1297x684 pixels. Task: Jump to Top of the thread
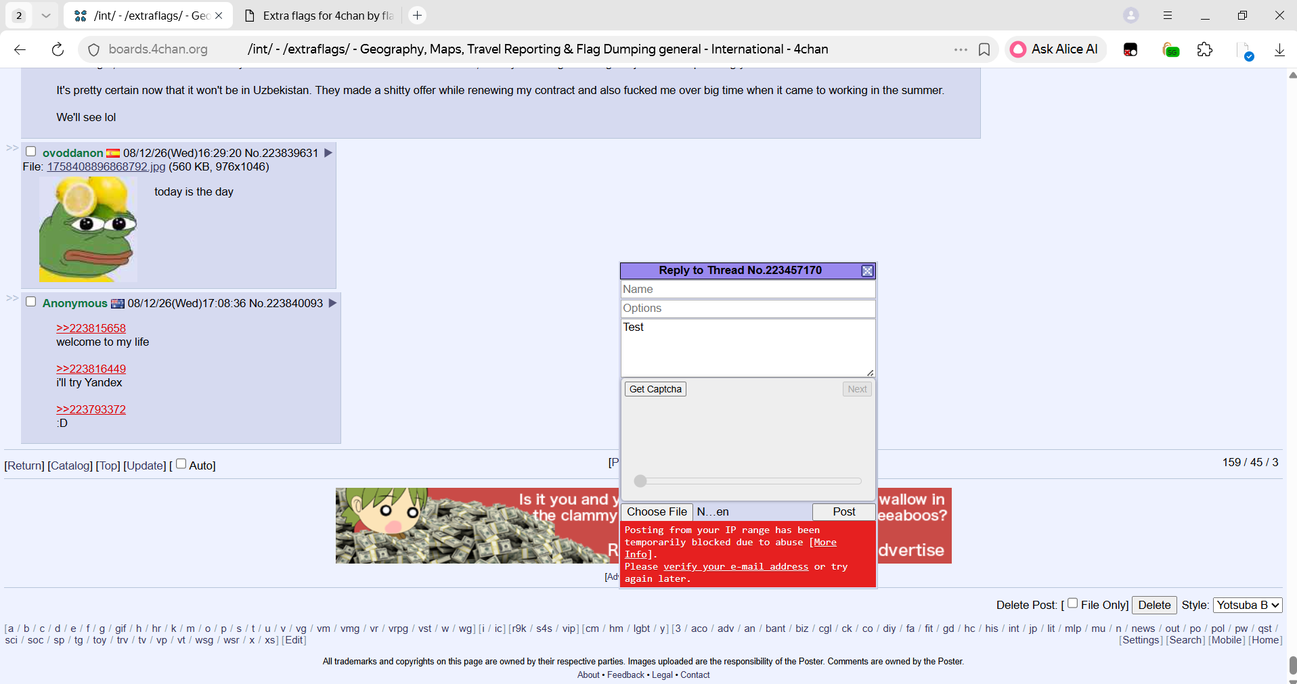click(x=108, y=465)
